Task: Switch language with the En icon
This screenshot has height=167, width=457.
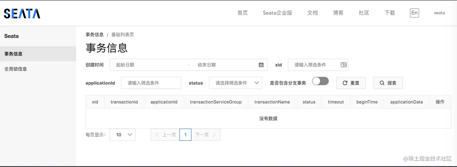Action: 414,13
